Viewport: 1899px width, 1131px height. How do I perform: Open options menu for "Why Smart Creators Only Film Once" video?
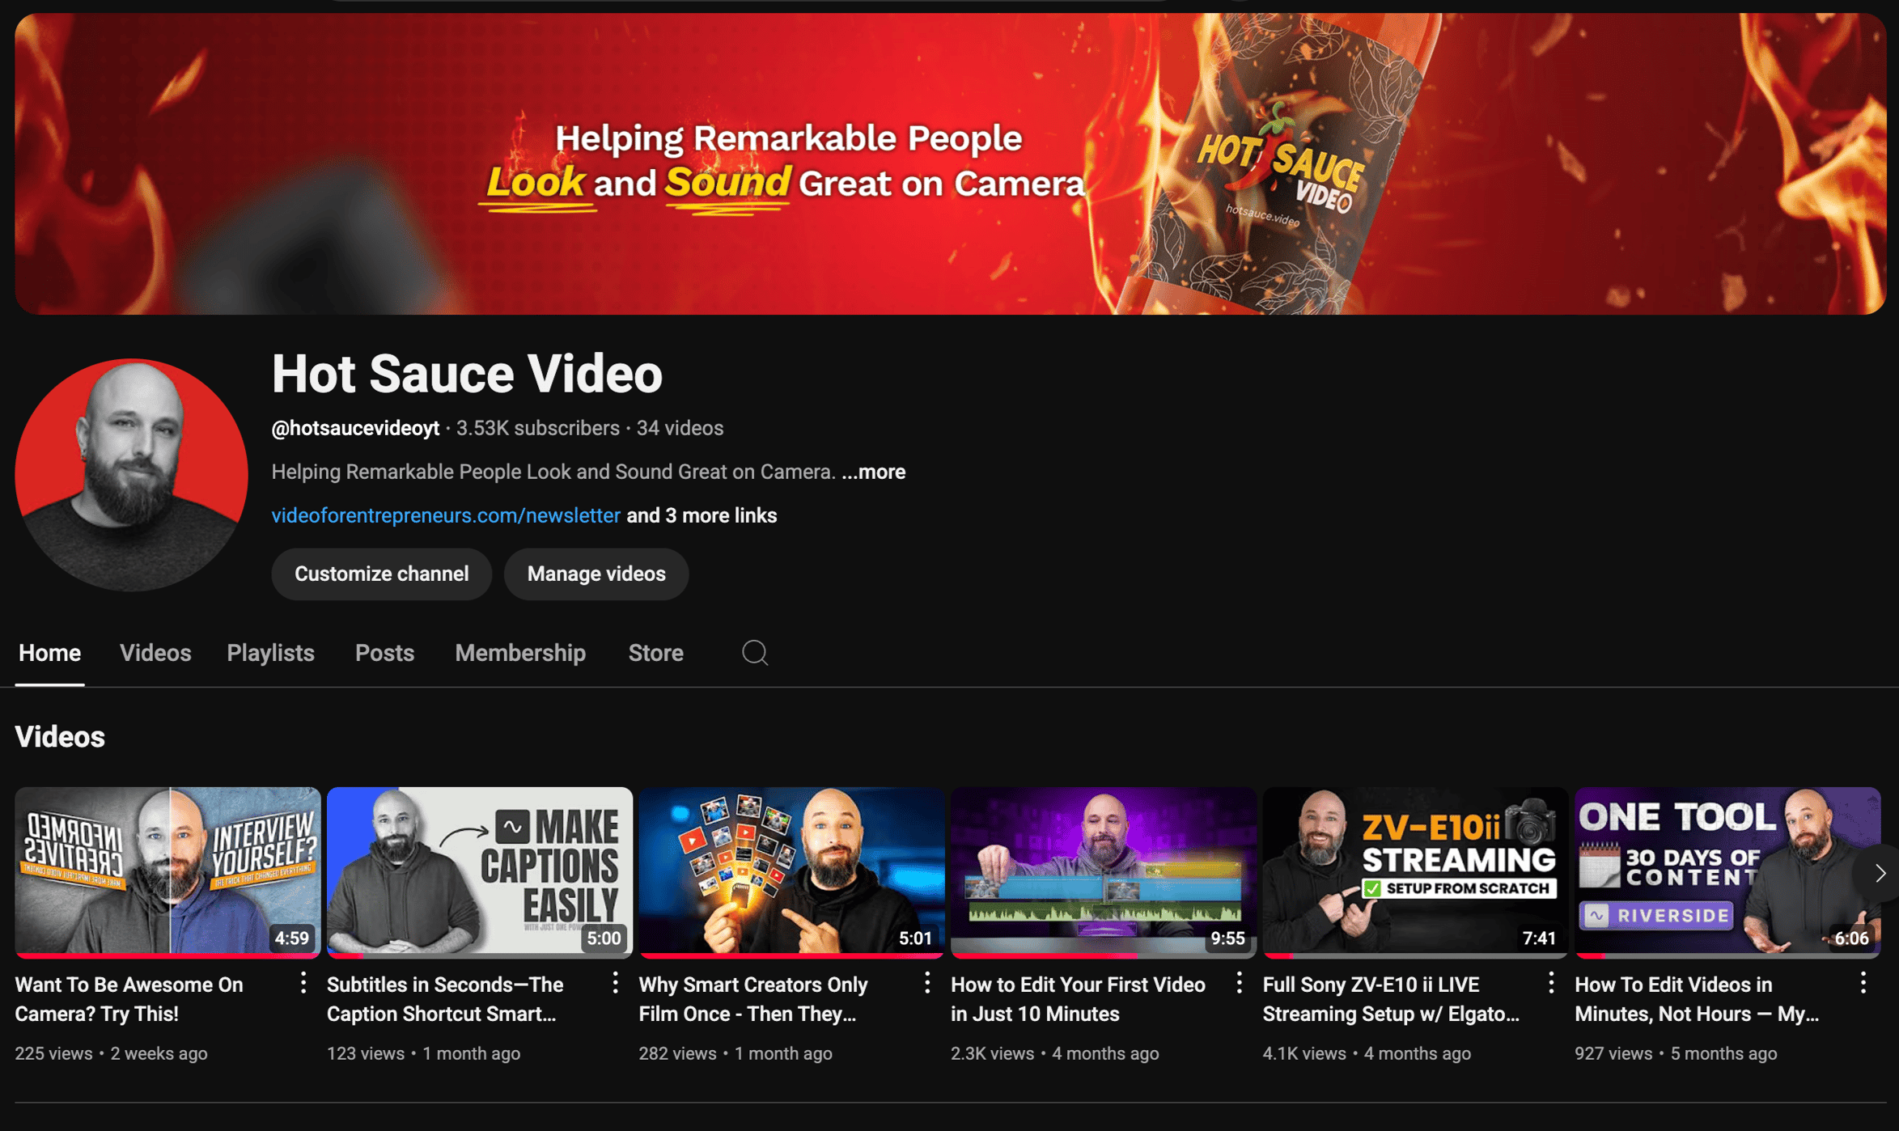pyautogui.click(x=927, y=983)
